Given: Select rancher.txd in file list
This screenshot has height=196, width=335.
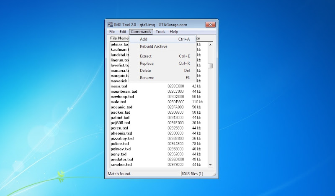Looking at the screenshot, I should (x=121, y=165).
